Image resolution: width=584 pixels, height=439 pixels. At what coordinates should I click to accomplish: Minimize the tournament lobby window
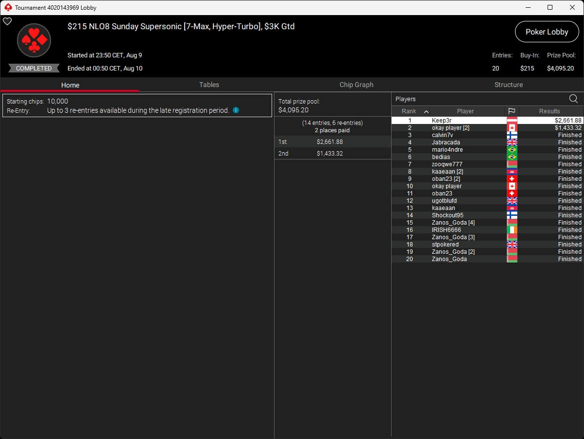528,7
